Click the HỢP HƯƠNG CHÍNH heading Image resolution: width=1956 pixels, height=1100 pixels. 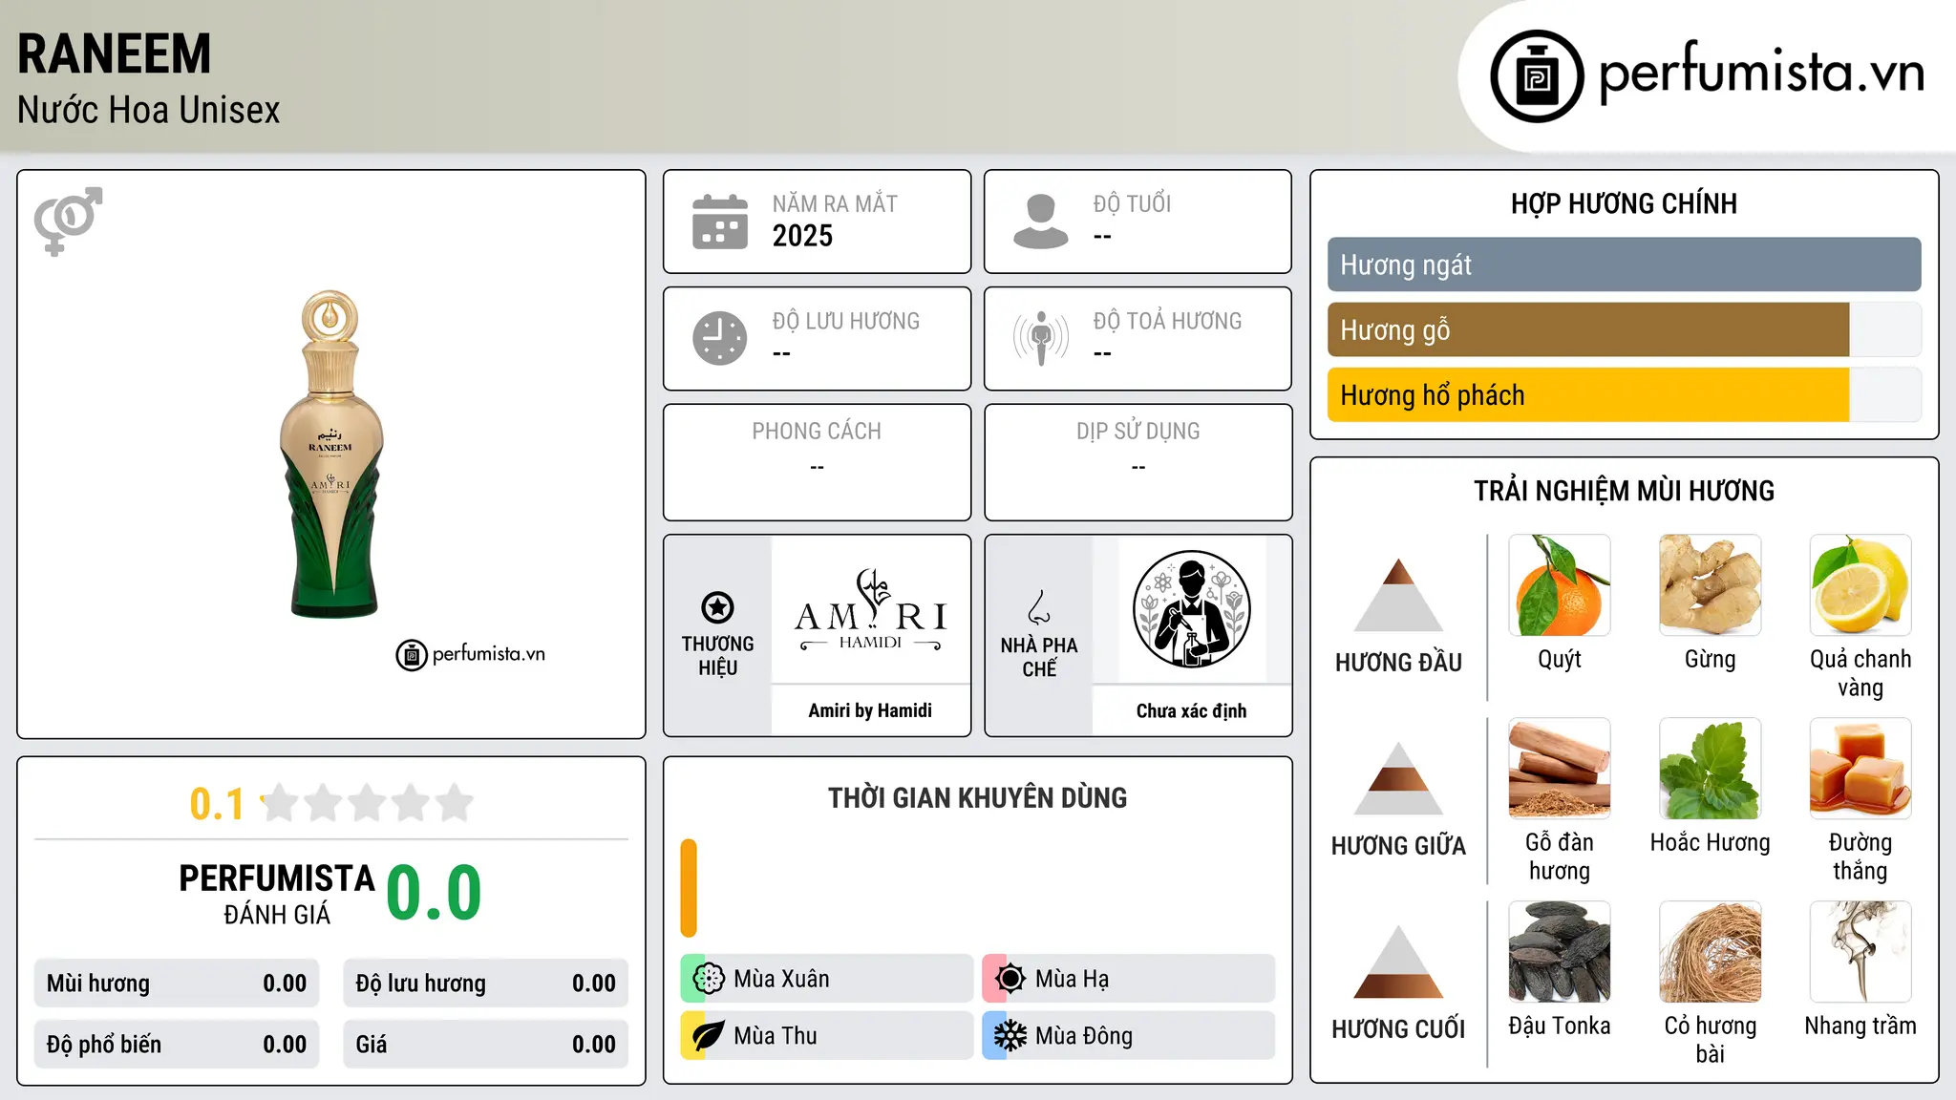[1624, 203]
